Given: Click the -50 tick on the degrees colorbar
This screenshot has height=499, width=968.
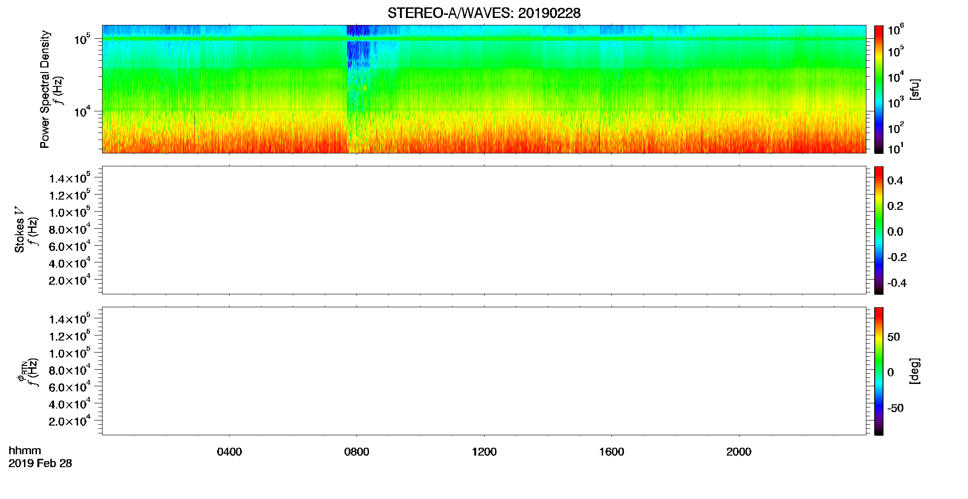Looking at the screenshot, I should (895, 408).
